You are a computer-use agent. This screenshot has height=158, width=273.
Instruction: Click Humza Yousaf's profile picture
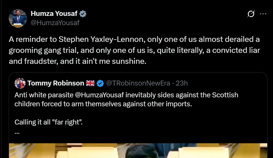tap(18, 18)
